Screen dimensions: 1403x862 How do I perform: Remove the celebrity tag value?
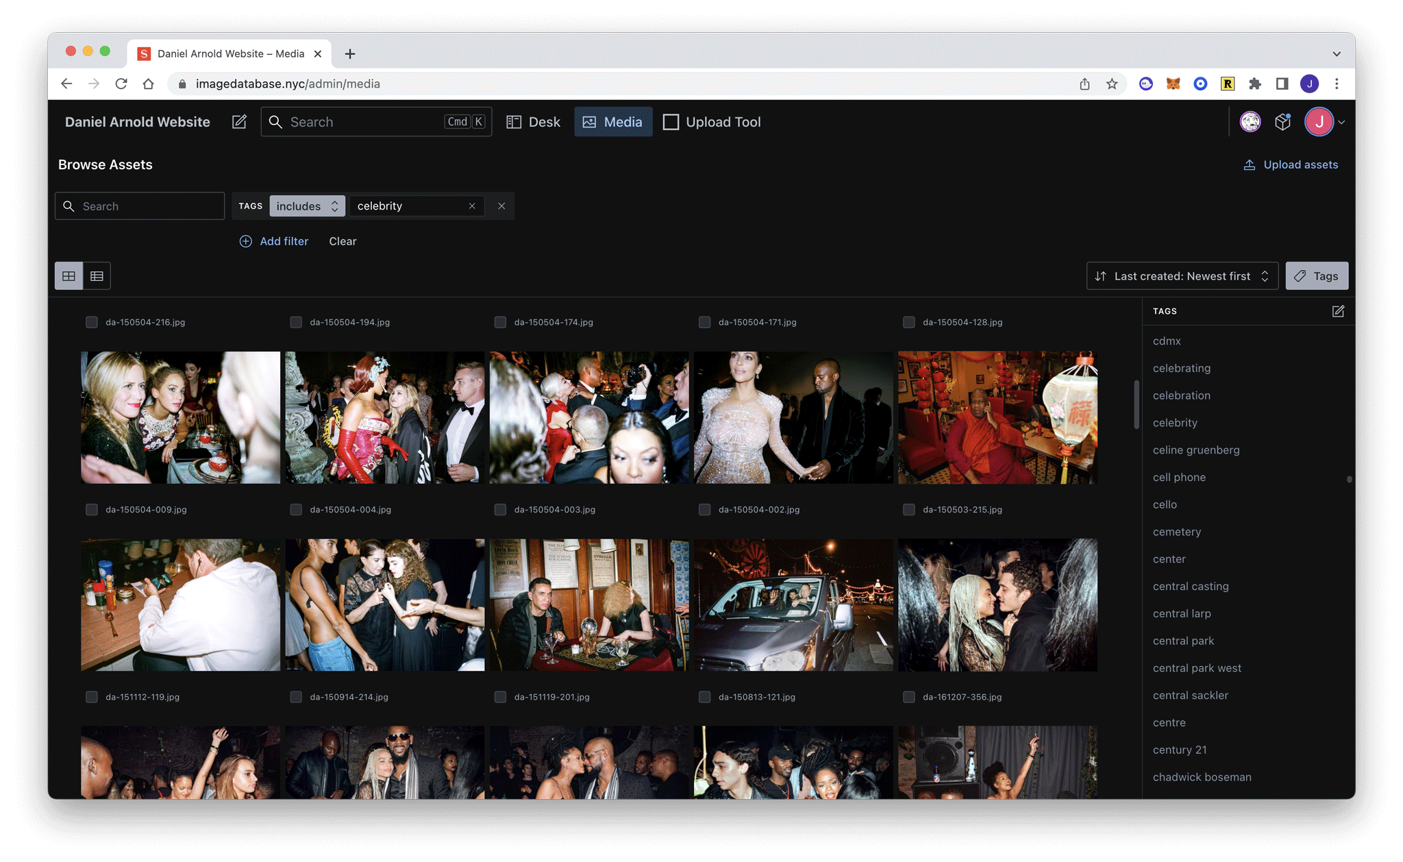coord(472,206)
